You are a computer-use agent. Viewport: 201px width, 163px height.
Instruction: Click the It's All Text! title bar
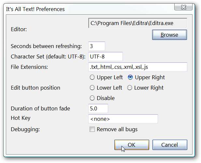click(81, 9)
